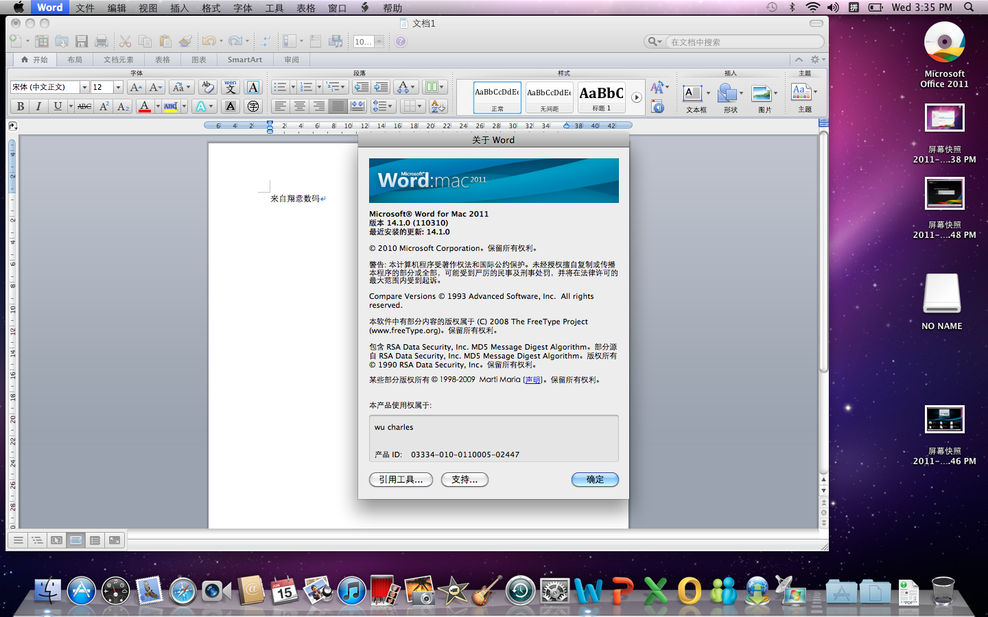Switch to the 布局 ribbon tab
Screen dimensions: 988x617
pyautogui.click(x=75, y=60)
